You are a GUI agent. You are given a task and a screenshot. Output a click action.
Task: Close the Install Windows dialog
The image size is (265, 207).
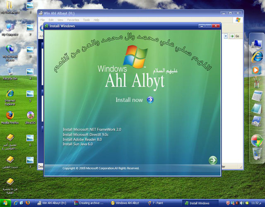click(216, 26)
